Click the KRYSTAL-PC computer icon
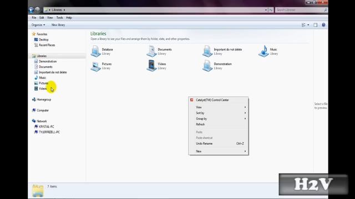Screen dimensions: 355x199 click(36, 127)
